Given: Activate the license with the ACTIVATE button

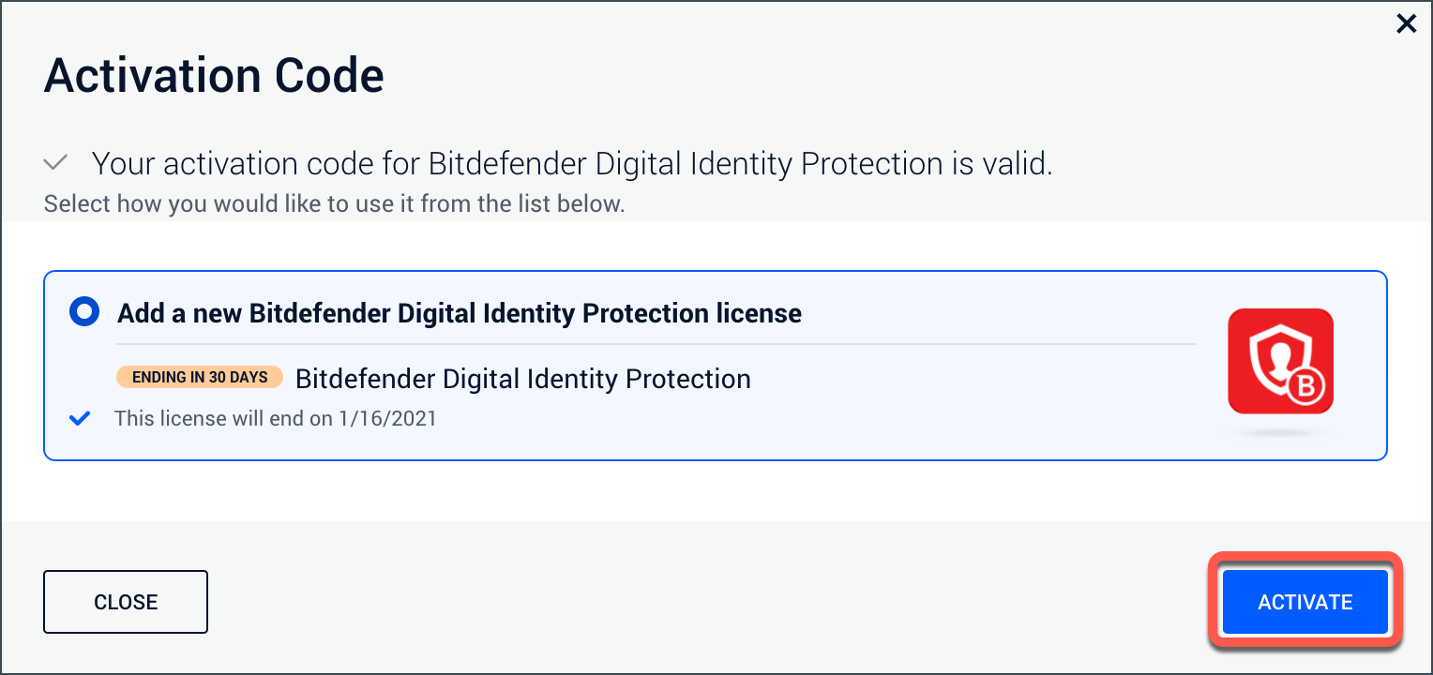Looking at the screenshot, I should click(1305, 602).
